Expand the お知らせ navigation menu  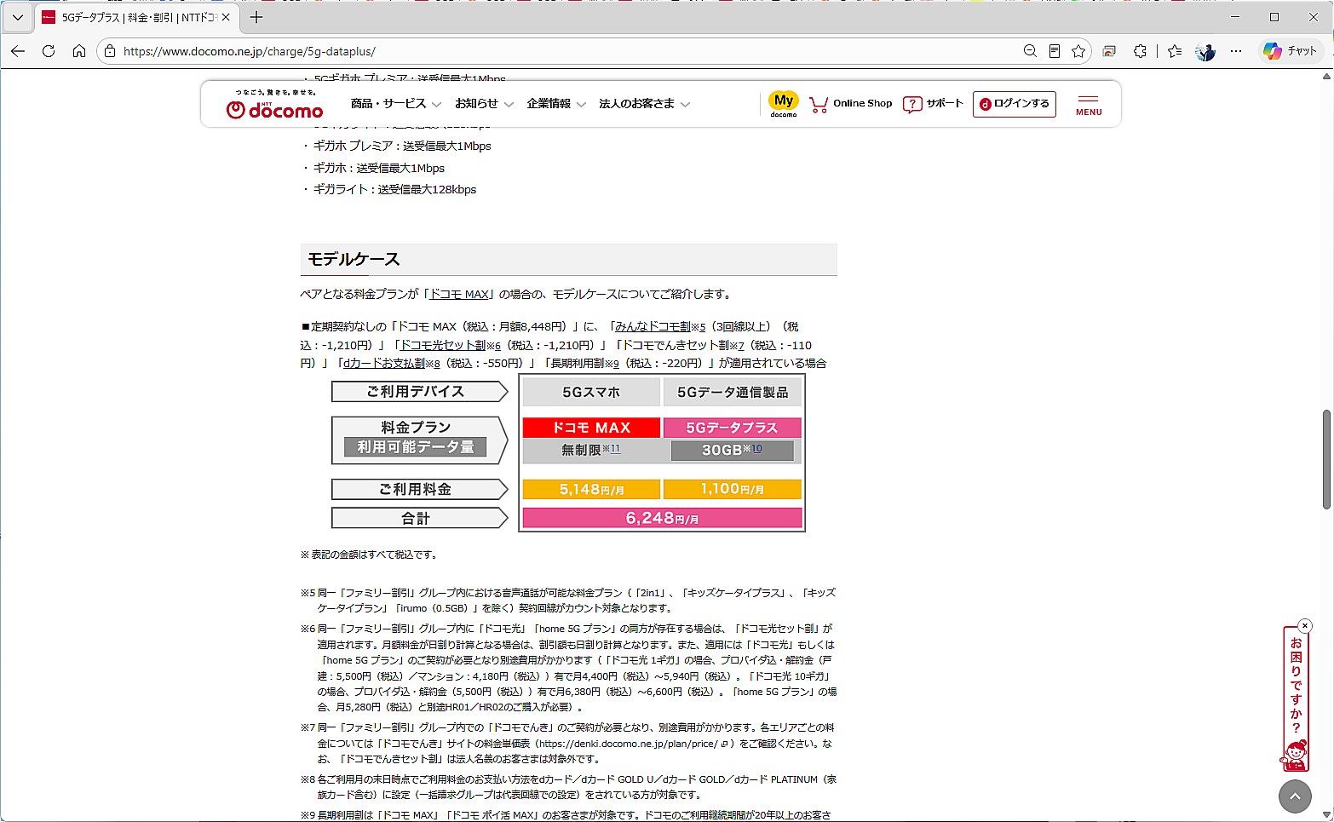[484, 104]
